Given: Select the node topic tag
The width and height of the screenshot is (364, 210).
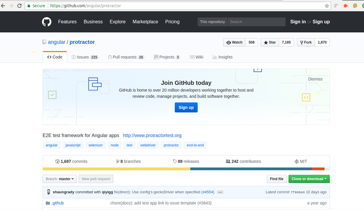Looking at the screenshot, I should tap(114, 145).
